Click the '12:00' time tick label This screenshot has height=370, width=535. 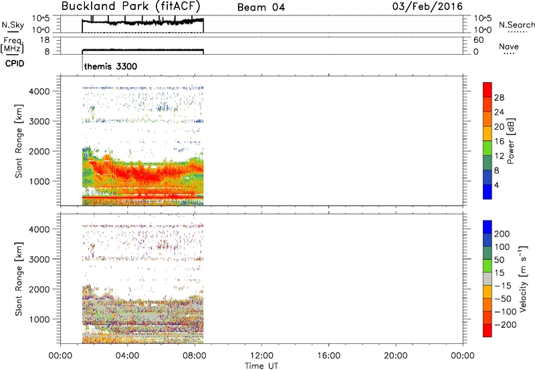click(x=261, y=356)
